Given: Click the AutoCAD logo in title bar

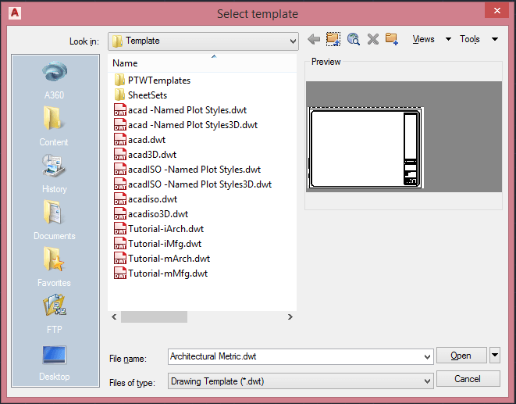Looking at the screenshot, I should (x=15, y=13).
